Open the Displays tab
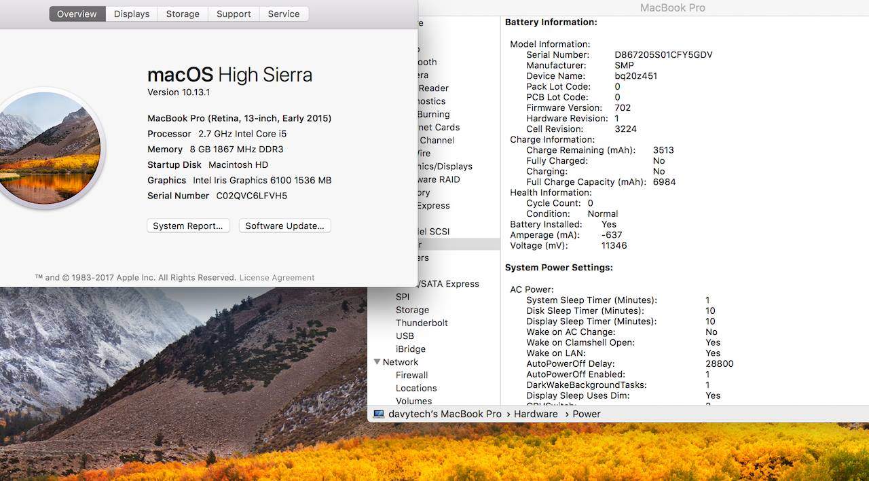869x481 pixels. click(132, 14)
